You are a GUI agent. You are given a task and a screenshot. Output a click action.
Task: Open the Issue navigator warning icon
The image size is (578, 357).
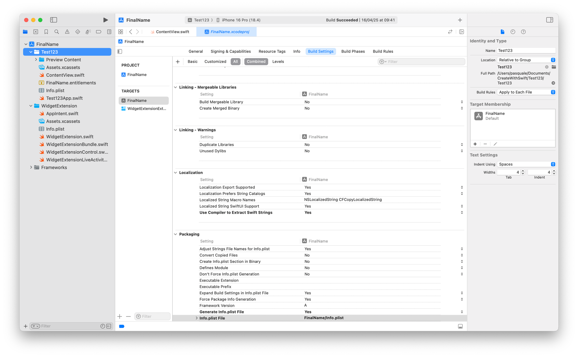click(x=67, y=32)
